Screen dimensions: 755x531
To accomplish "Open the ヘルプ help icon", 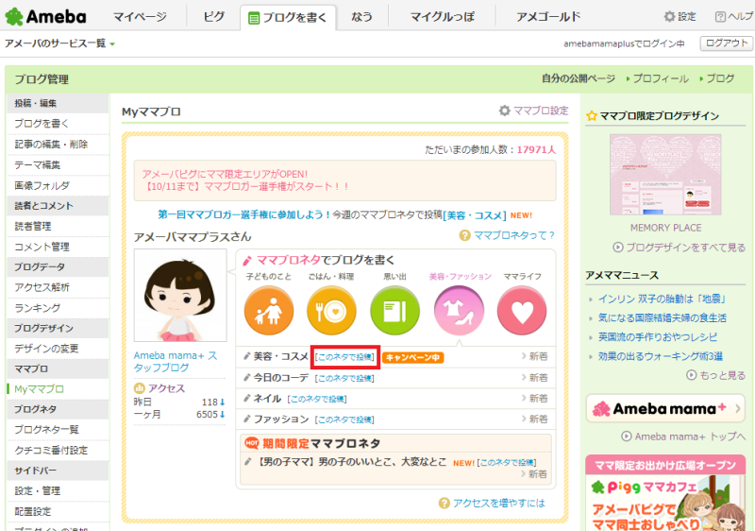I will coord(720,17).
